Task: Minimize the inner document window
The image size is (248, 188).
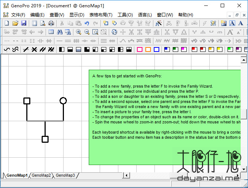Action: tap(230, 15)
